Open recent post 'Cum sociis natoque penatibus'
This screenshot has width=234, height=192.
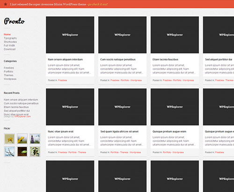[21, 103]
